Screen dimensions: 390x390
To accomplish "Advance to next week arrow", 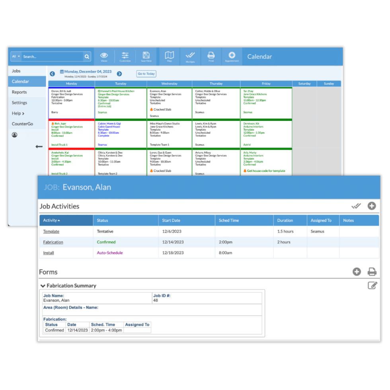I will point(119,74).
